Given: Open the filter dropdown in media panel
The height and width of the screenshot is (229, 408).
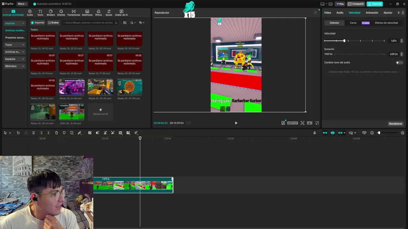Looking at the screenshot, I should click(142, 23).
